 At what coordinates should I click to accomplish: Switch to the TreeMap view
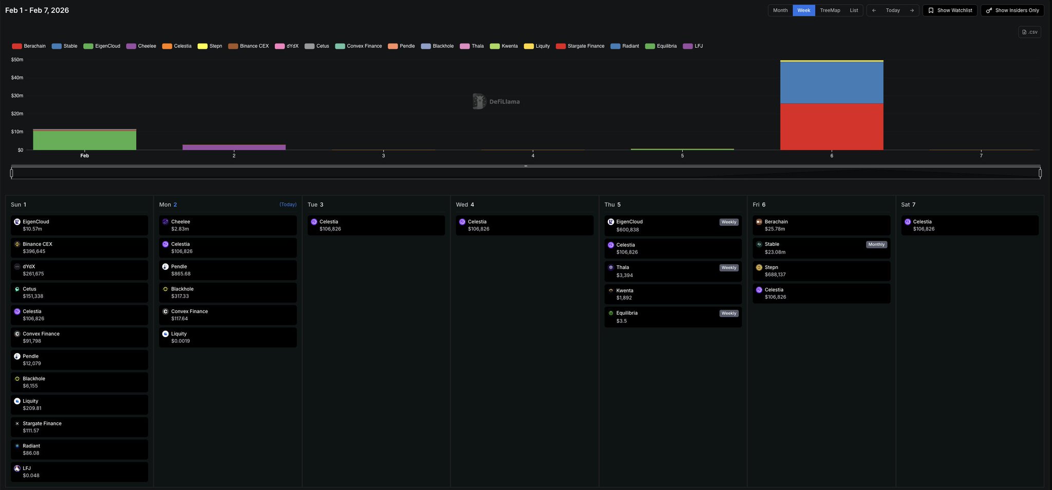coord(830,10)
